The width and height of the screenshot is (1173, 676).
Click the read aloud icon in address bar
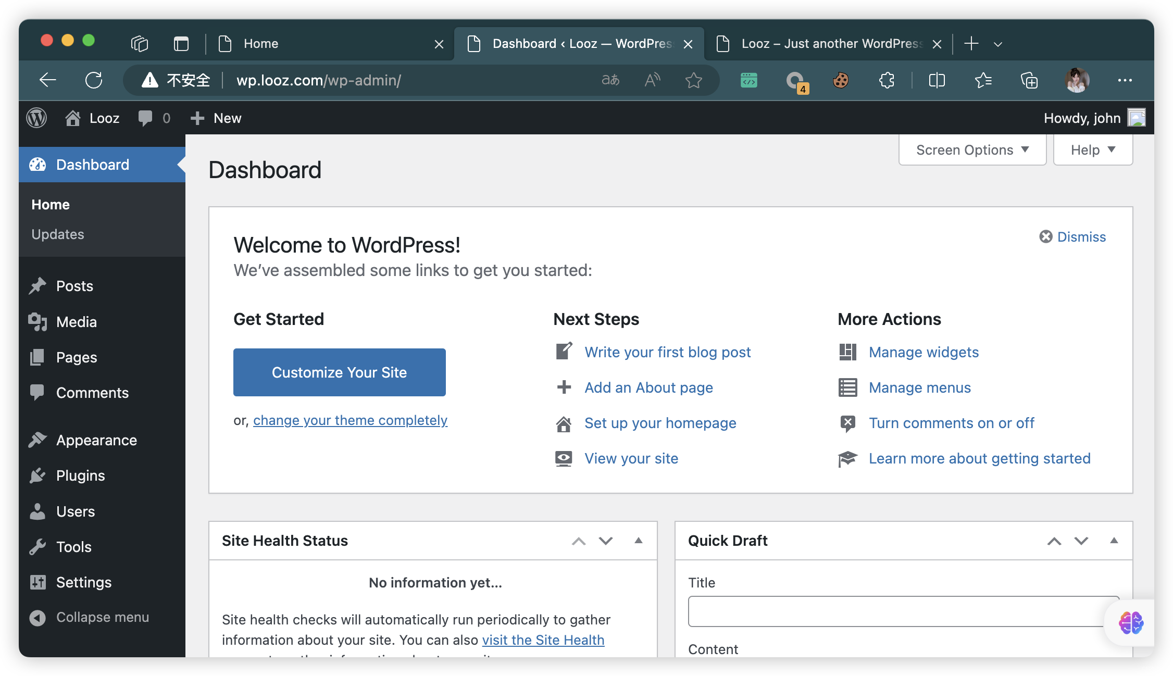coord(652,80)
